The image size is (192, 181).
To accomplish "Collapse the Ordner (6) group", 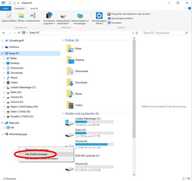I will (x=63, y=40).
